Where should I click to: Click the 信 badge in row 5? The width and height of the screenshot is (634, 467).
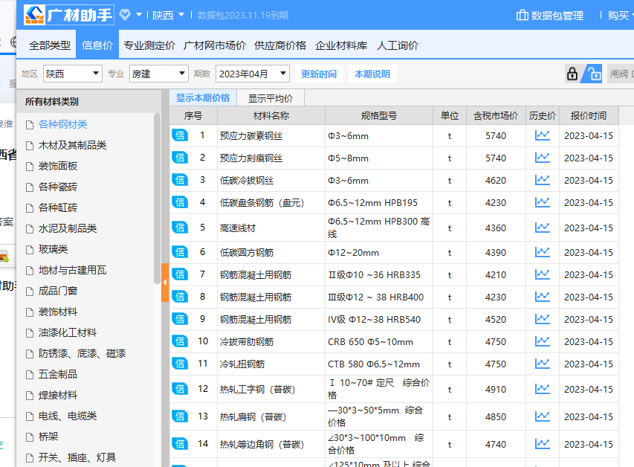[x=180, y=228]
